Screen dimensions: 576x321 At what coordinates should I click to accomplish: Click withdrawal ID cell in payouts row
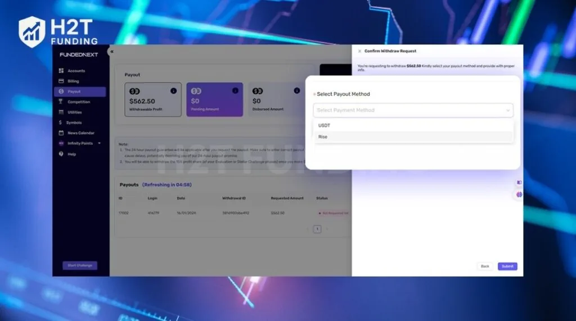236,213
